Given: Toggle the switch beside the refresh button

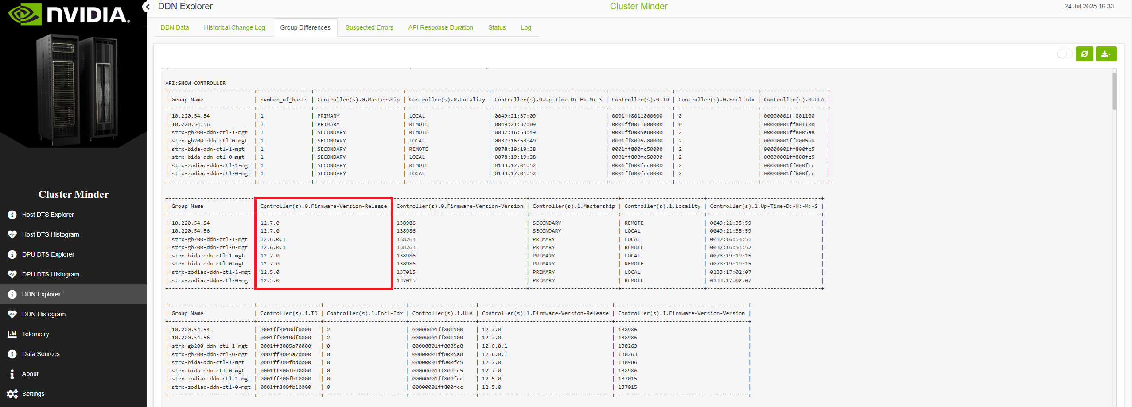Looking at the screenshot, I should click(1064, 54).
